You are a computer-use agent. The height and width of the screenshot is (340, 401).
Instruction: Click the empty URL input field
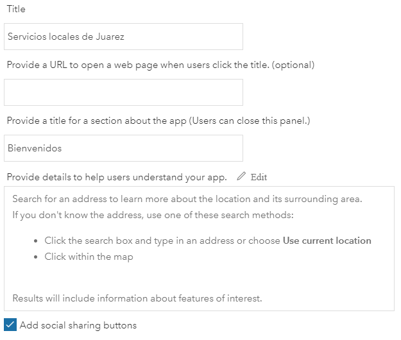tap(123, 92)
